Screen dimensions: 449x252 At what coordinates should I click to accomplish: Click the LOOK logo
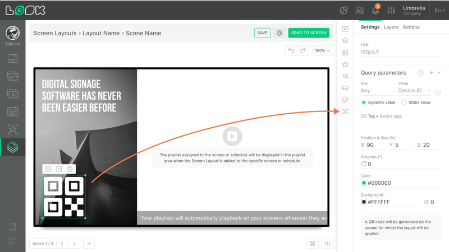(25, 10)
